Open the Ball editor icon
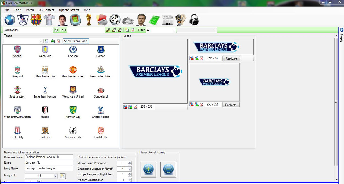344x184 pixels. coord(115,20)
